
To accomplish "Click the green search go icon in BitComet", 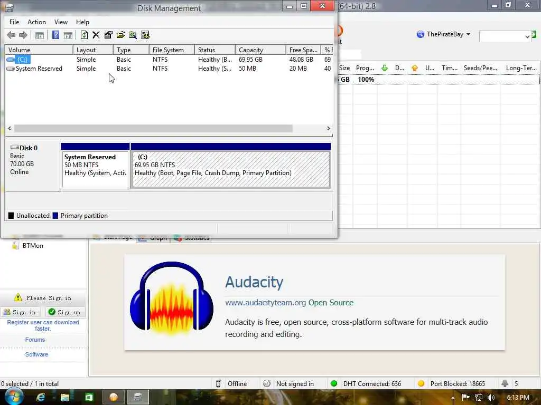I will click(534, 34).
